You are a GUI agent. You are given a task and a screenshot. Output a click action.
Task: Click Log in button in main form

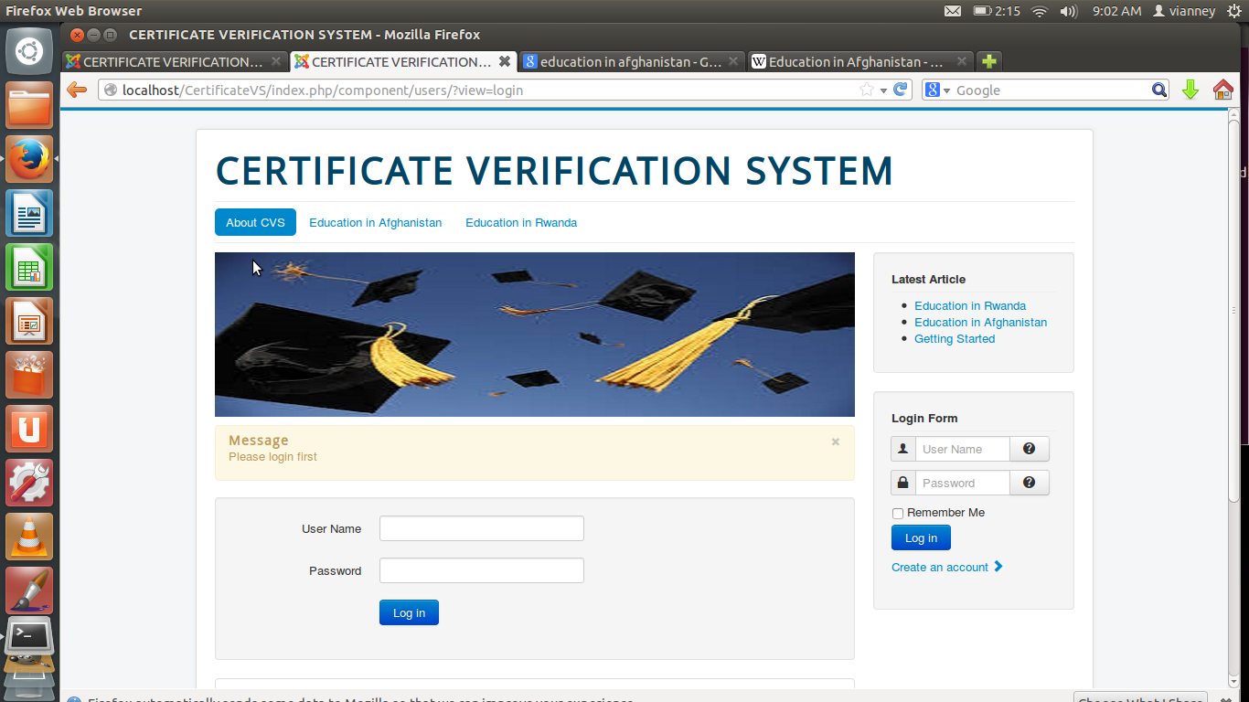[x=409, y=612]
